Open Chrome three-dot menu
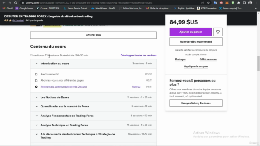260x146 pixels. coord(256,3)
